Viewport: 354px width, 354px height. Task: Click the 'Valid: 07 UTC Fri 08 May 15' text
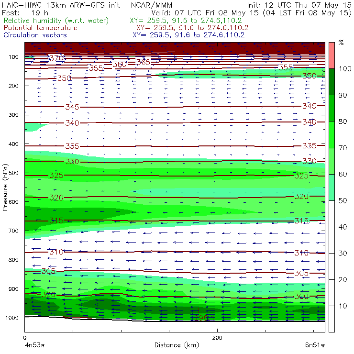tap(205, 13)
